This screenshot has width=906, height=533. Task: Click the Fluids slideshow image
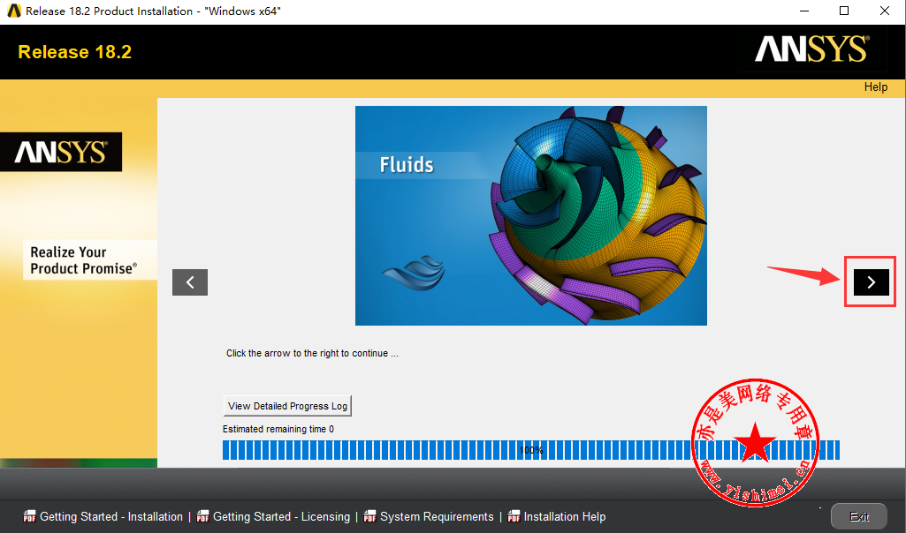pyautogui.click(x=531, y=215)
